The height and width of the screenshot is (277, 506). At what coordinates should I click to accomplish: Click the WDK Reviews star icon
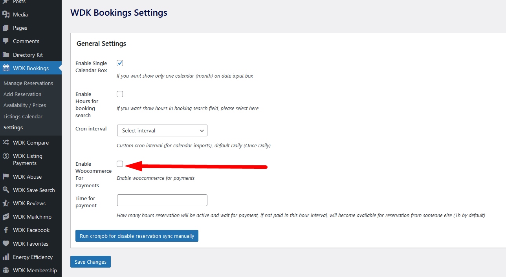click(6, 203)
